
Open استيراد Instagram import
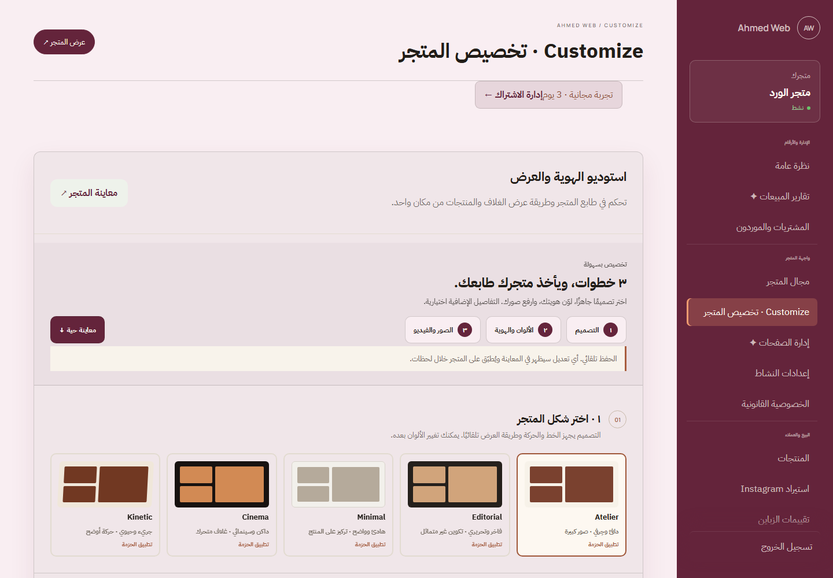pyautogui.click(x=752, y=489)
